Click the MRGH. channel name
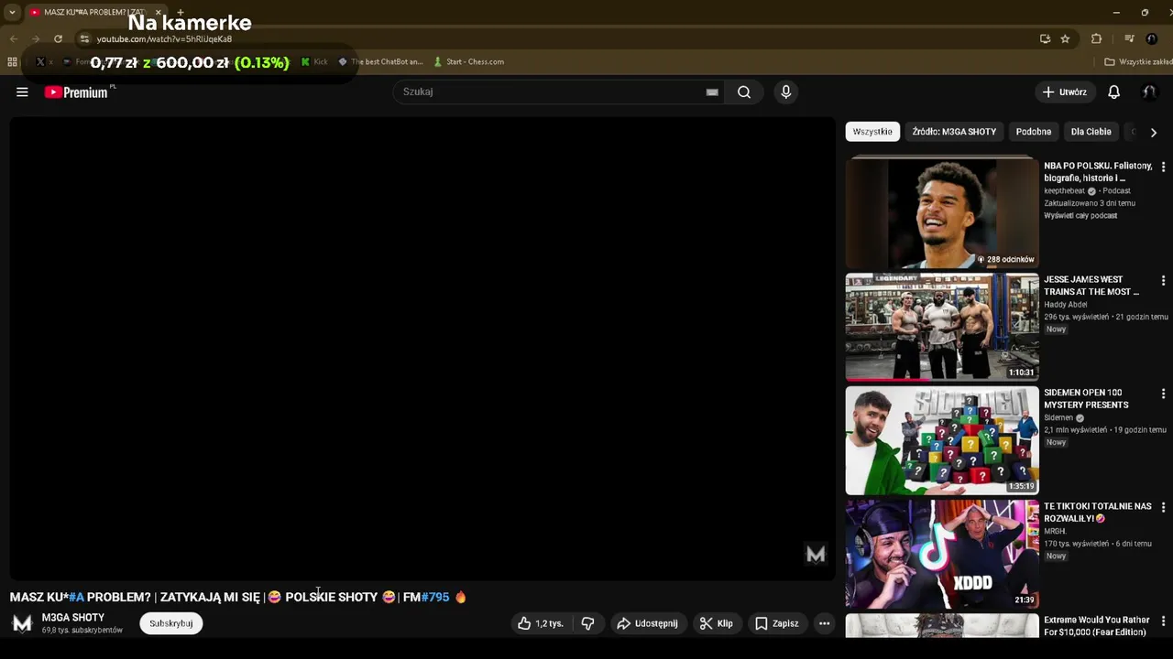 coord(1055,531)
